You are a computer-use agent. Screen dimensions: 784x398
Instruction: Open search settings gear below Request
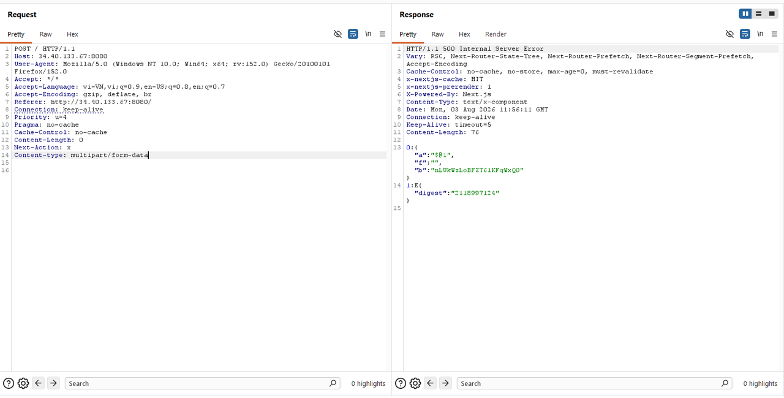pos(23,383)
